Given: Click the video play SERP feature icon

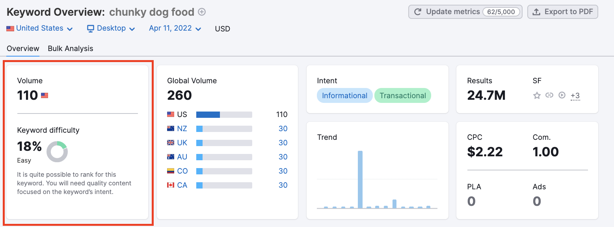Looking at the screenshot, I should pyautogui.click(x=562, y=95).
